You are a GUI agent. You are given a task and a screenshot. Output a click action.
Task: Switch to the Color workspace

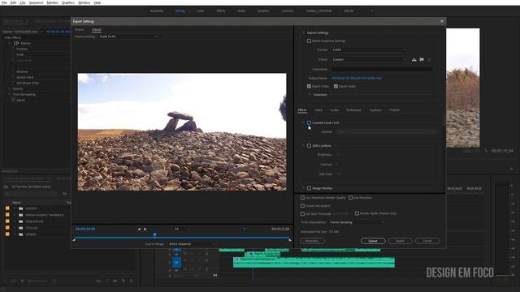point(201,11)
